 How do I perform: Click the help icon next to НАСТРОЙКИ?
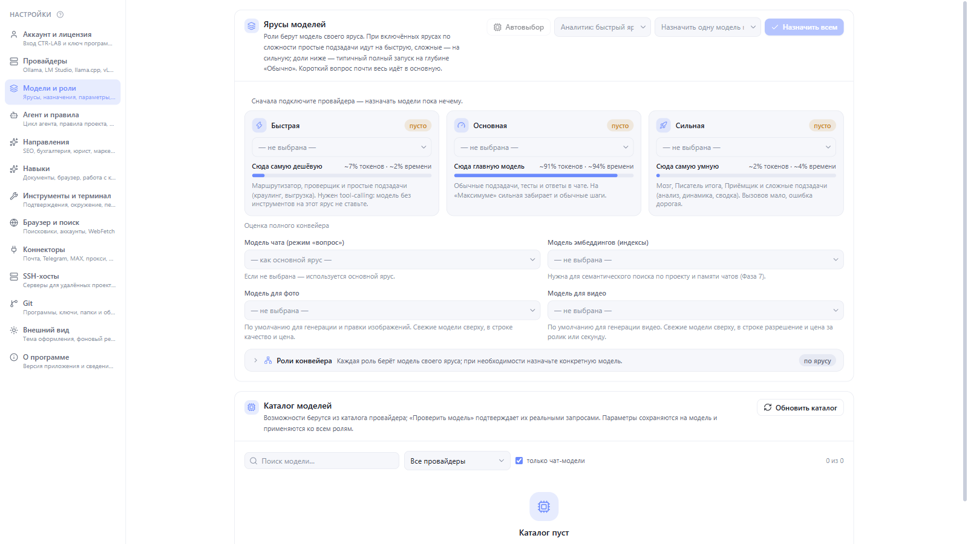click(60, 15)
